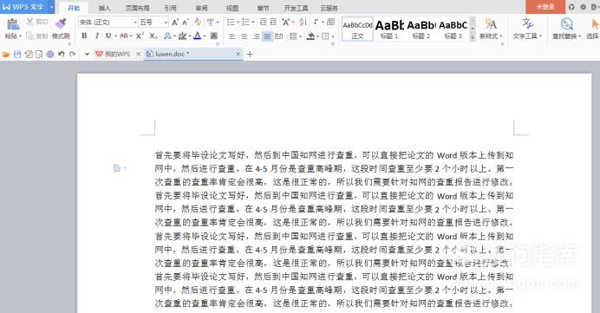Click the print icon in quick toolbar
Screen dimensions: 600x313
(x=49, y=55)
